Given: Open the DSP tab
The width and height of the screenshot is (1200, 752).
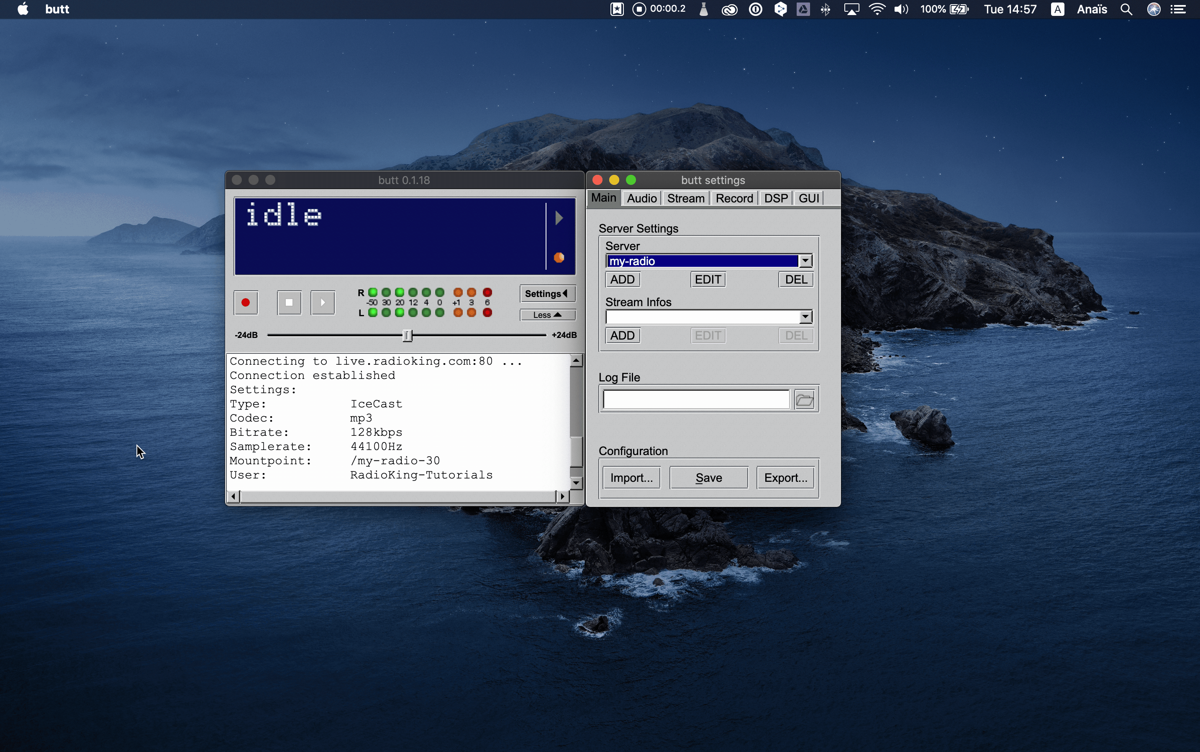Looking at the screenshot, I should tap(775, 198).
